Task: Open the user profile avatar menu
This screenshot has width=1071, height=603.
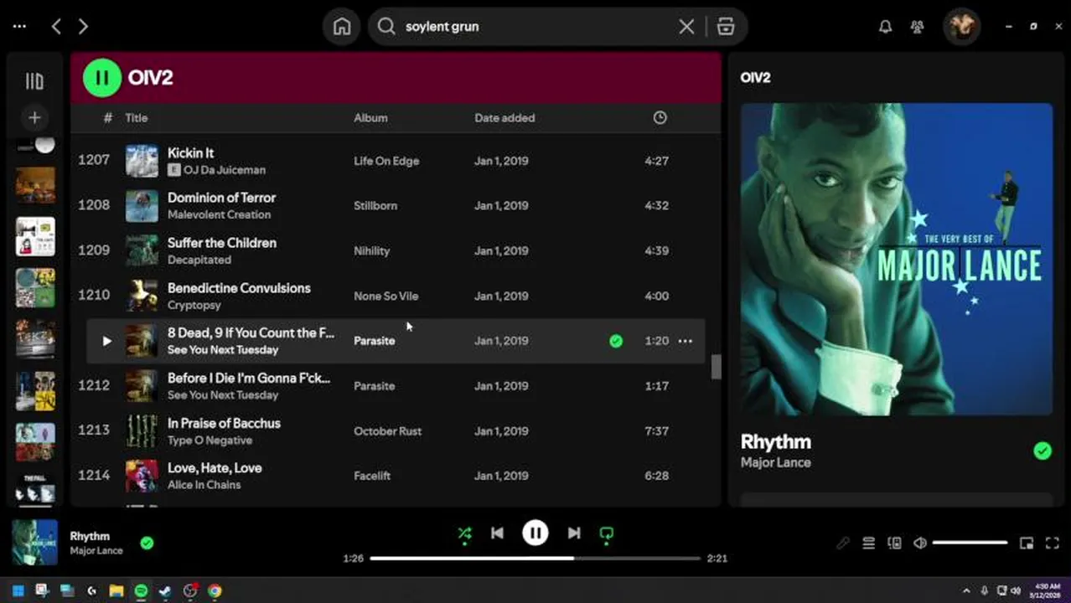Action: (961, 27)
